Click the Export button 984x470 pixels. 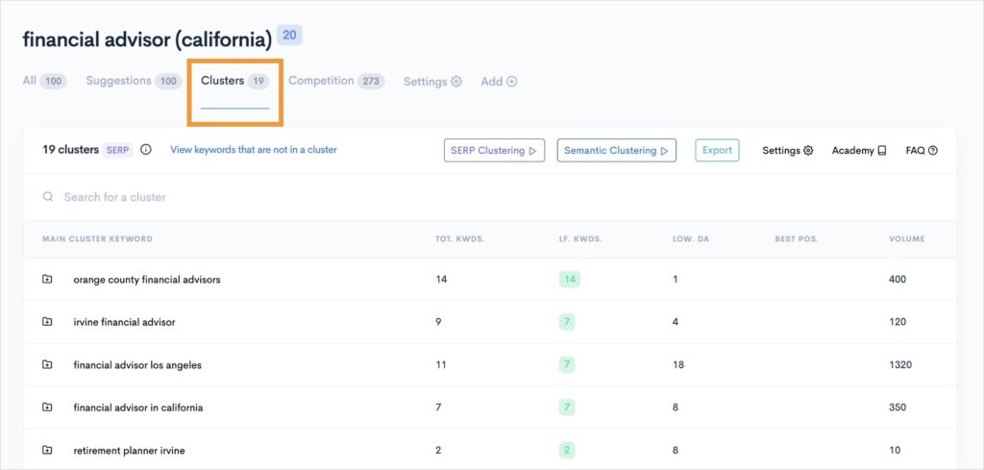click(x=717, y=150)
